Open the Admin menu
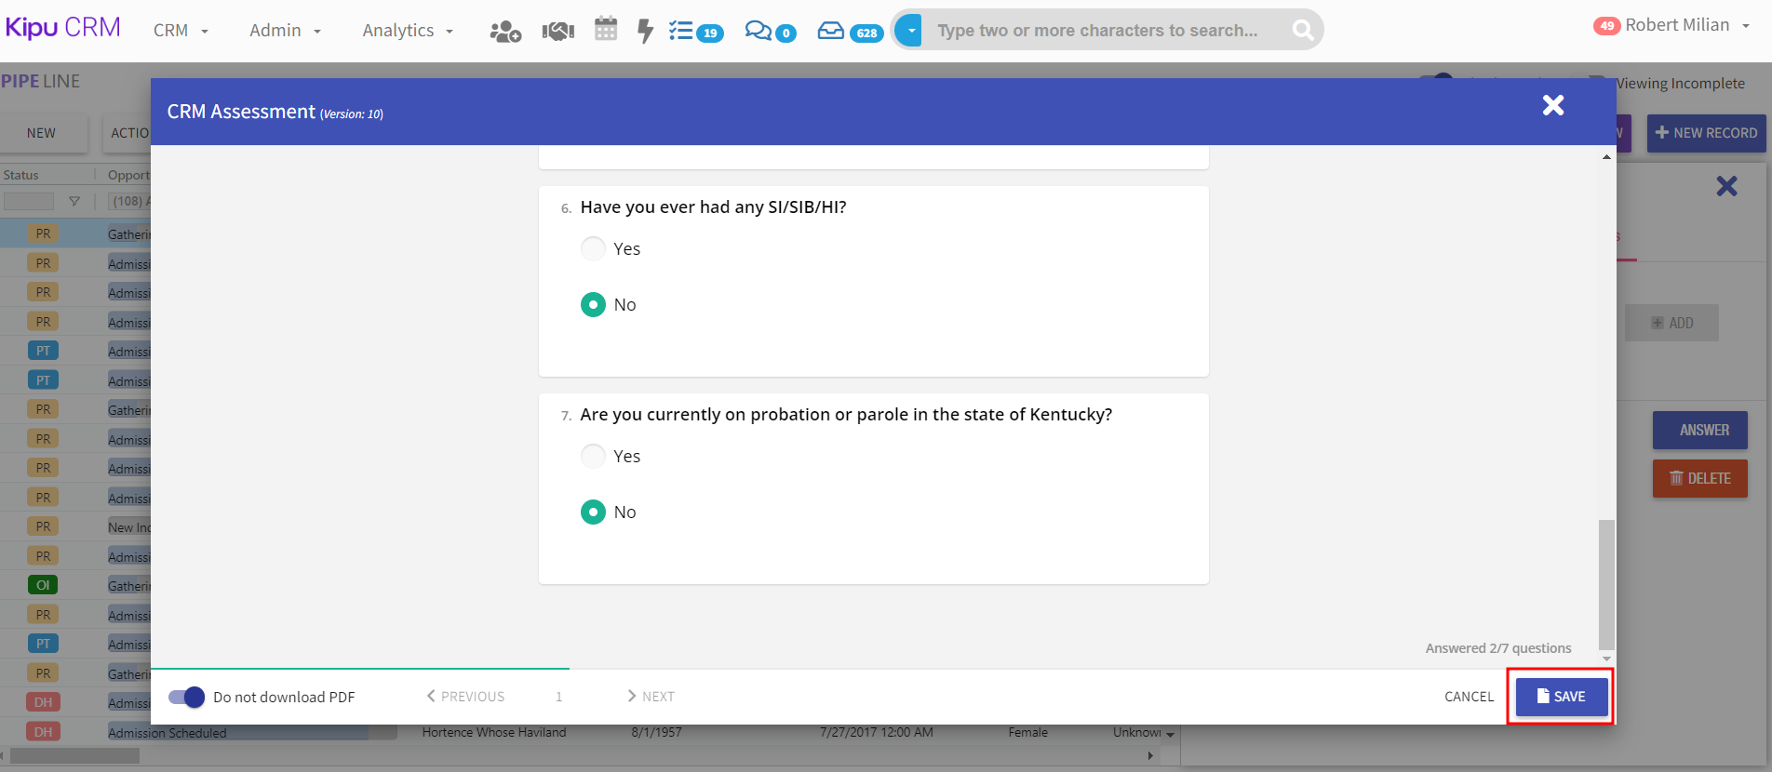This screenshot has height=772, width=1772. click(285, 31)
